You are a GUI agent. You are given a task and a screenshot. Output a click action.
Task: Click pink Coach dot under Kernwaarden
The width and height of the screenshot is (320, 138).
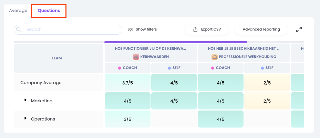tap(120, 68)
